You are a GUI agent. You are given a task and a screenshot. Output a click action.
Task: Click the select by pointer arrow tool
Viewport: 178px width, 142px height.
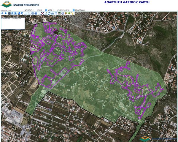coord(39,13)
